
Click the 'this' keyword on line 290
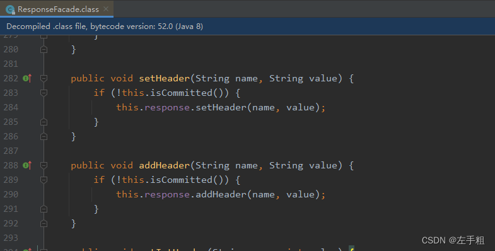coord(127,194)
